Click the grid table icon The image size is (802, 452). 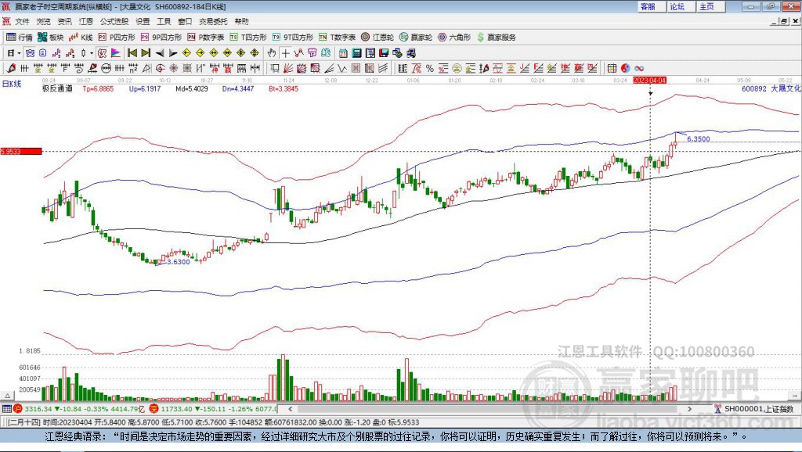[612, 68]
